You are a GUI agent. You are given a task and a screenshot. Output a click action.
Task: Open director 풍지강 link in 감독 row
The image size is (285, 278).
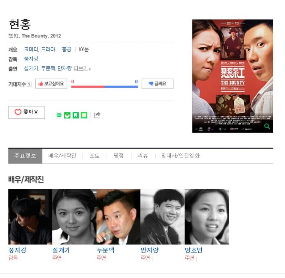31,59
